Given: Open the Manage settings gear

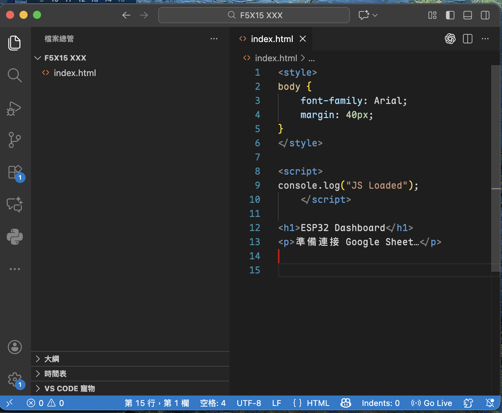Looking at the screenshot, I should point(14,379).
